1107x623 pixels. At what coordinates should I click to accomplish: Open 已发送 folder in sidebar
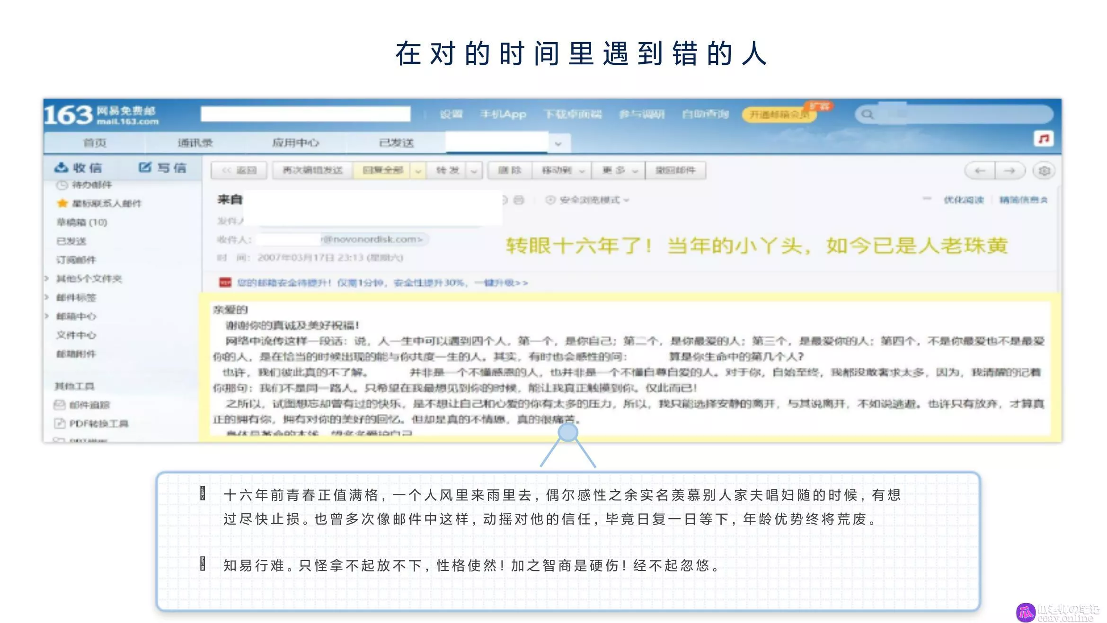(x=71, y=241)
